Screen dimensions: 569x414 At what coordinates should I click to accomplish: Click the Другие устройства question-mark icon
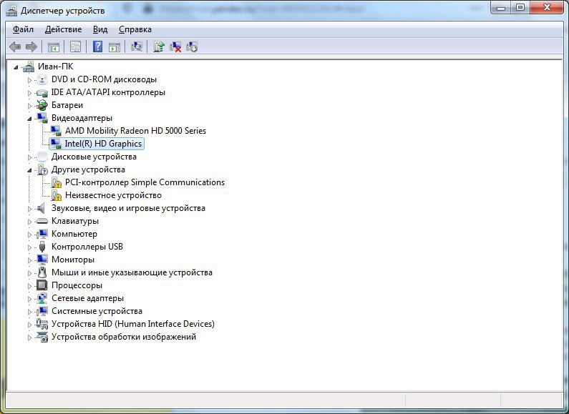[42, 169]
